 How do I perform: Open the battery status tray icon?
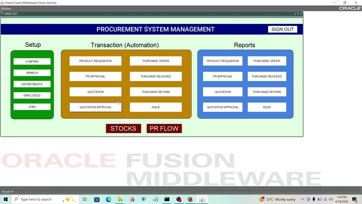pyautogui.click(x=320, y=199)
